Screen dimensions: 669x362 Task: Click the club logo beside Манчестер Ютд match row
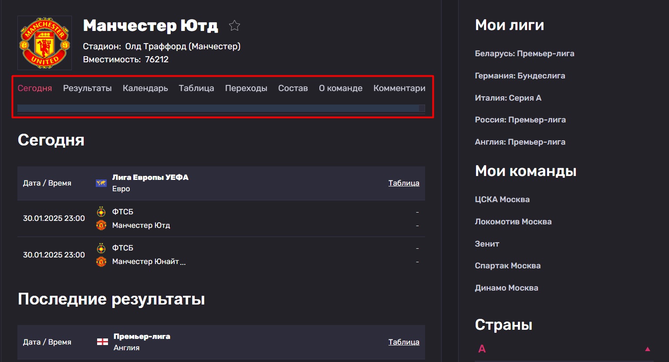coord(101,225)
